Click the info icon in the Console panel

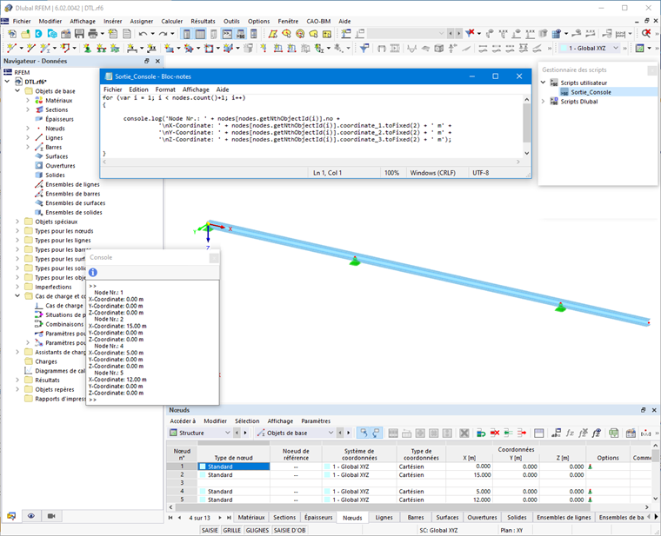point(93,273)
